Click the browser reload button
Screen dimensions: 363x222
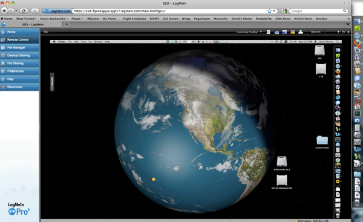tap(24, 11)
